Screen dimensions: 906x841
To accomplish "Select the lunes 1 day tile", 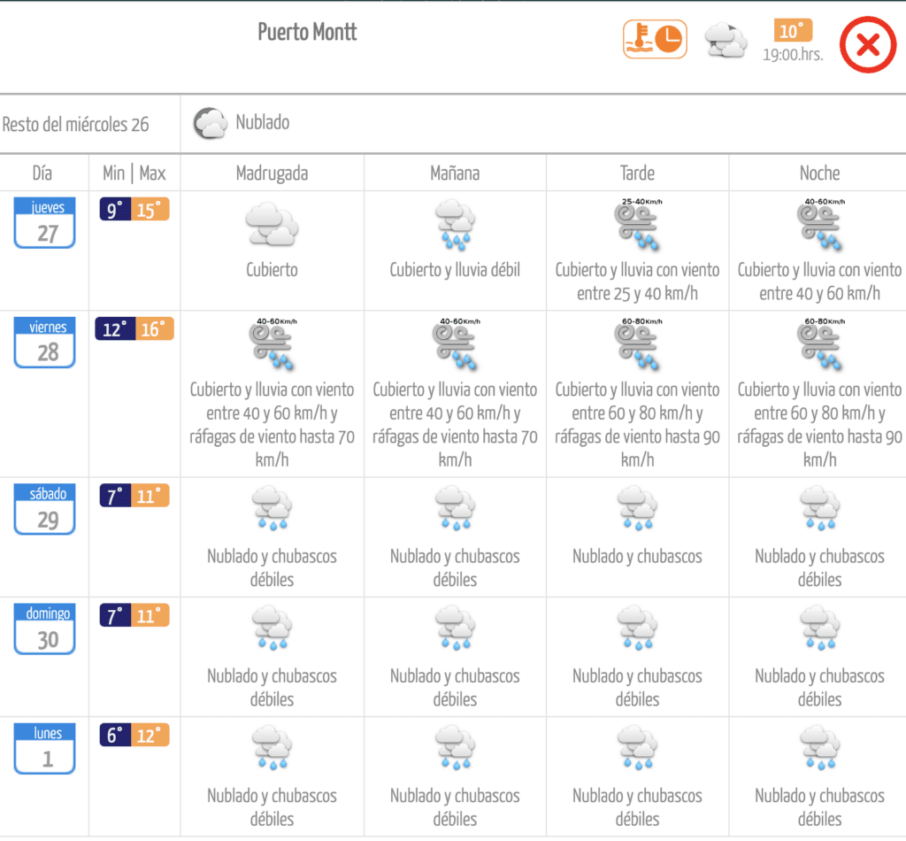I will click(44, 749).
